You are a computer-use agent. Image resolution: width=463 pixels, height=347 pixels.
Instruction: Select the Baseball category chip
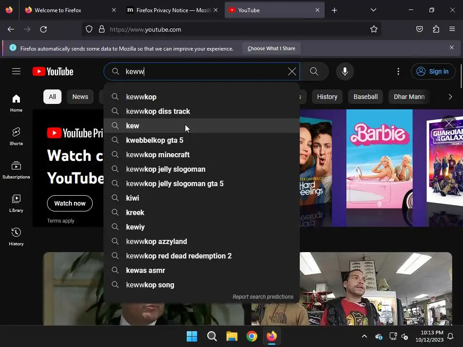coord(365,97)
